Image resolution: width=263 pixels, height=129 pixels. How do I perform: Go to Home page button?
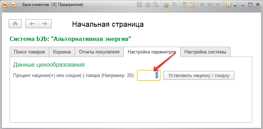[15, 24]
